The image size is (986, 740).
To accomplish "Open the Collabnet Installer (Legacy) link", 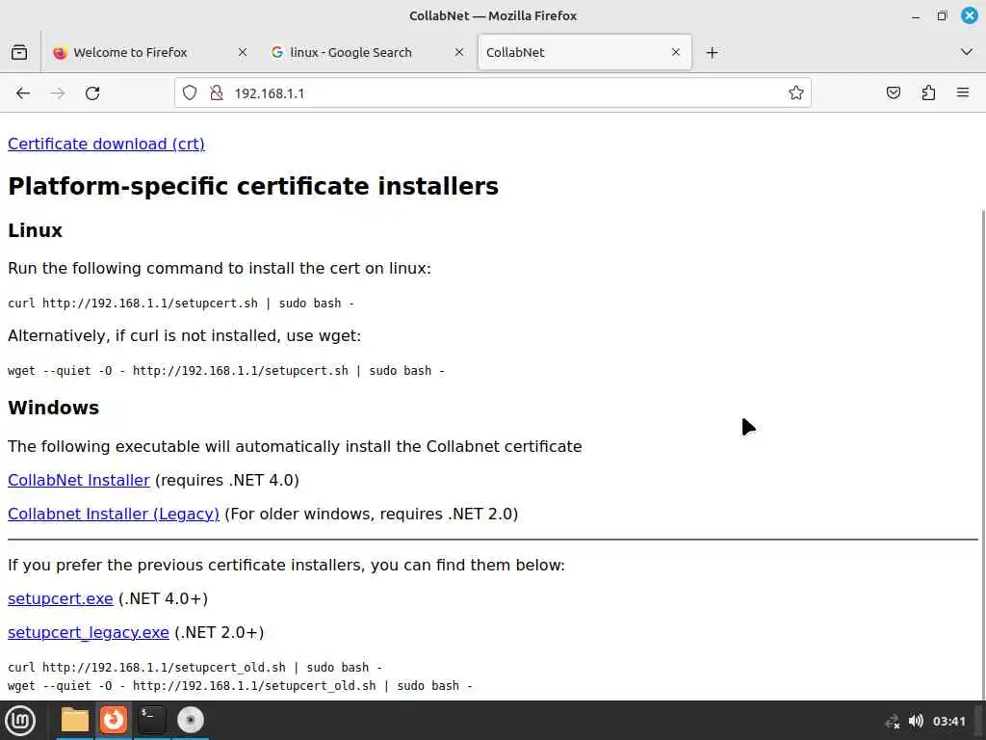I will click(x=114, y=515).
